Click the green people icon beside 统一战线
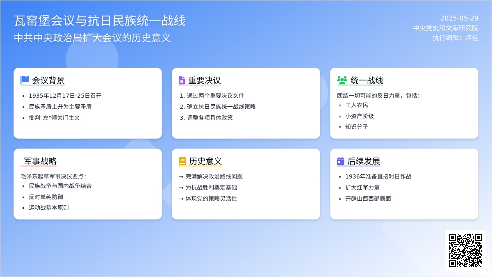492x277 pixels. 342,80
